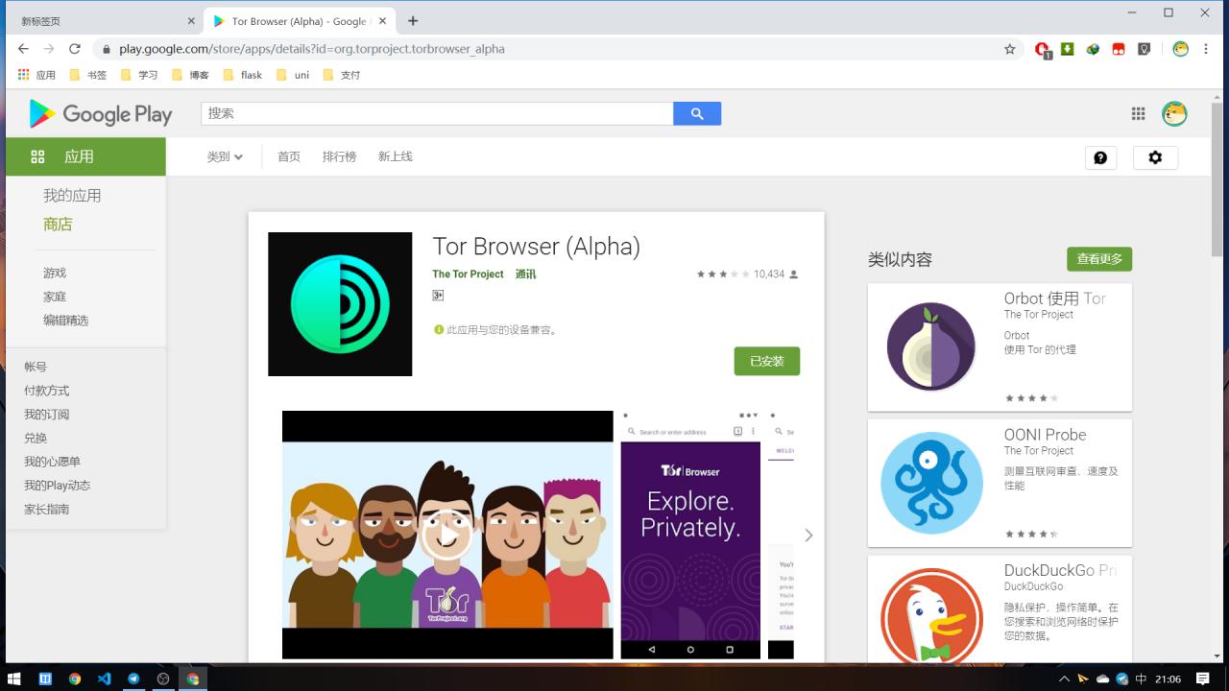Viewport: 1229px width, 691px height.
Task: Click the shield extension icon in toolbar
Action: [x=1144, y=49]
